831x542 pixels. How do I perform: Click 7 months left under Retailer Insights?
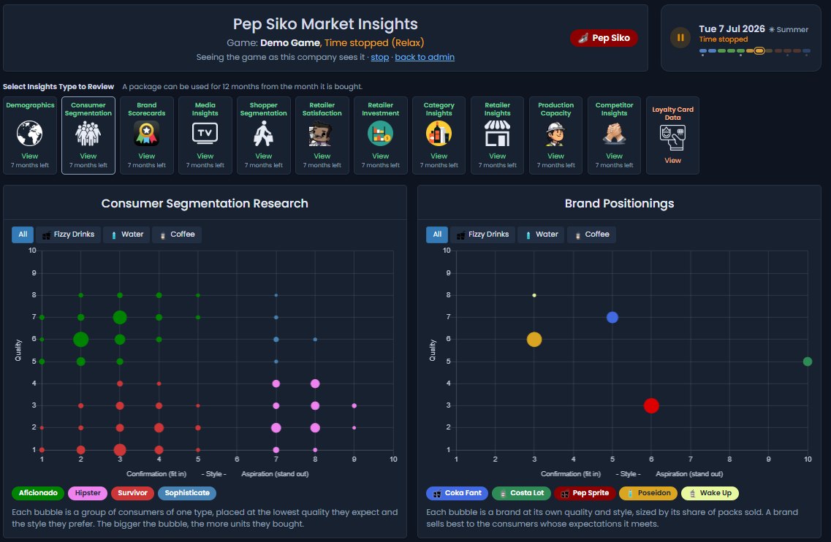pos(497,165)
